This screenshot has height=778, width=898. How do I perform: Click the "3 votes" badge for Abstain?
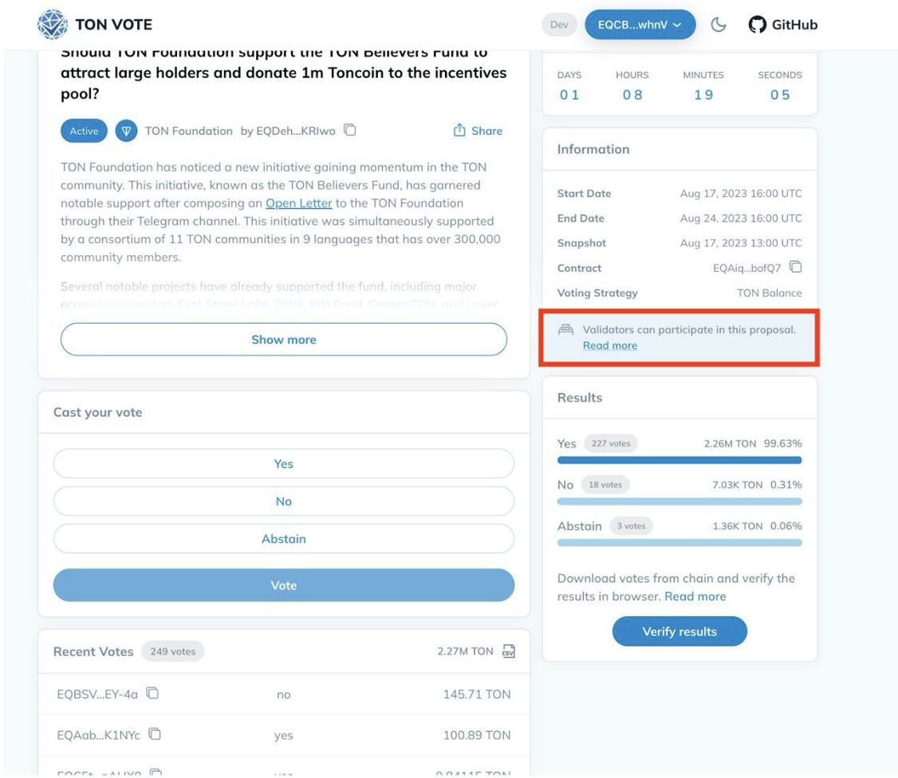point(631,525)
